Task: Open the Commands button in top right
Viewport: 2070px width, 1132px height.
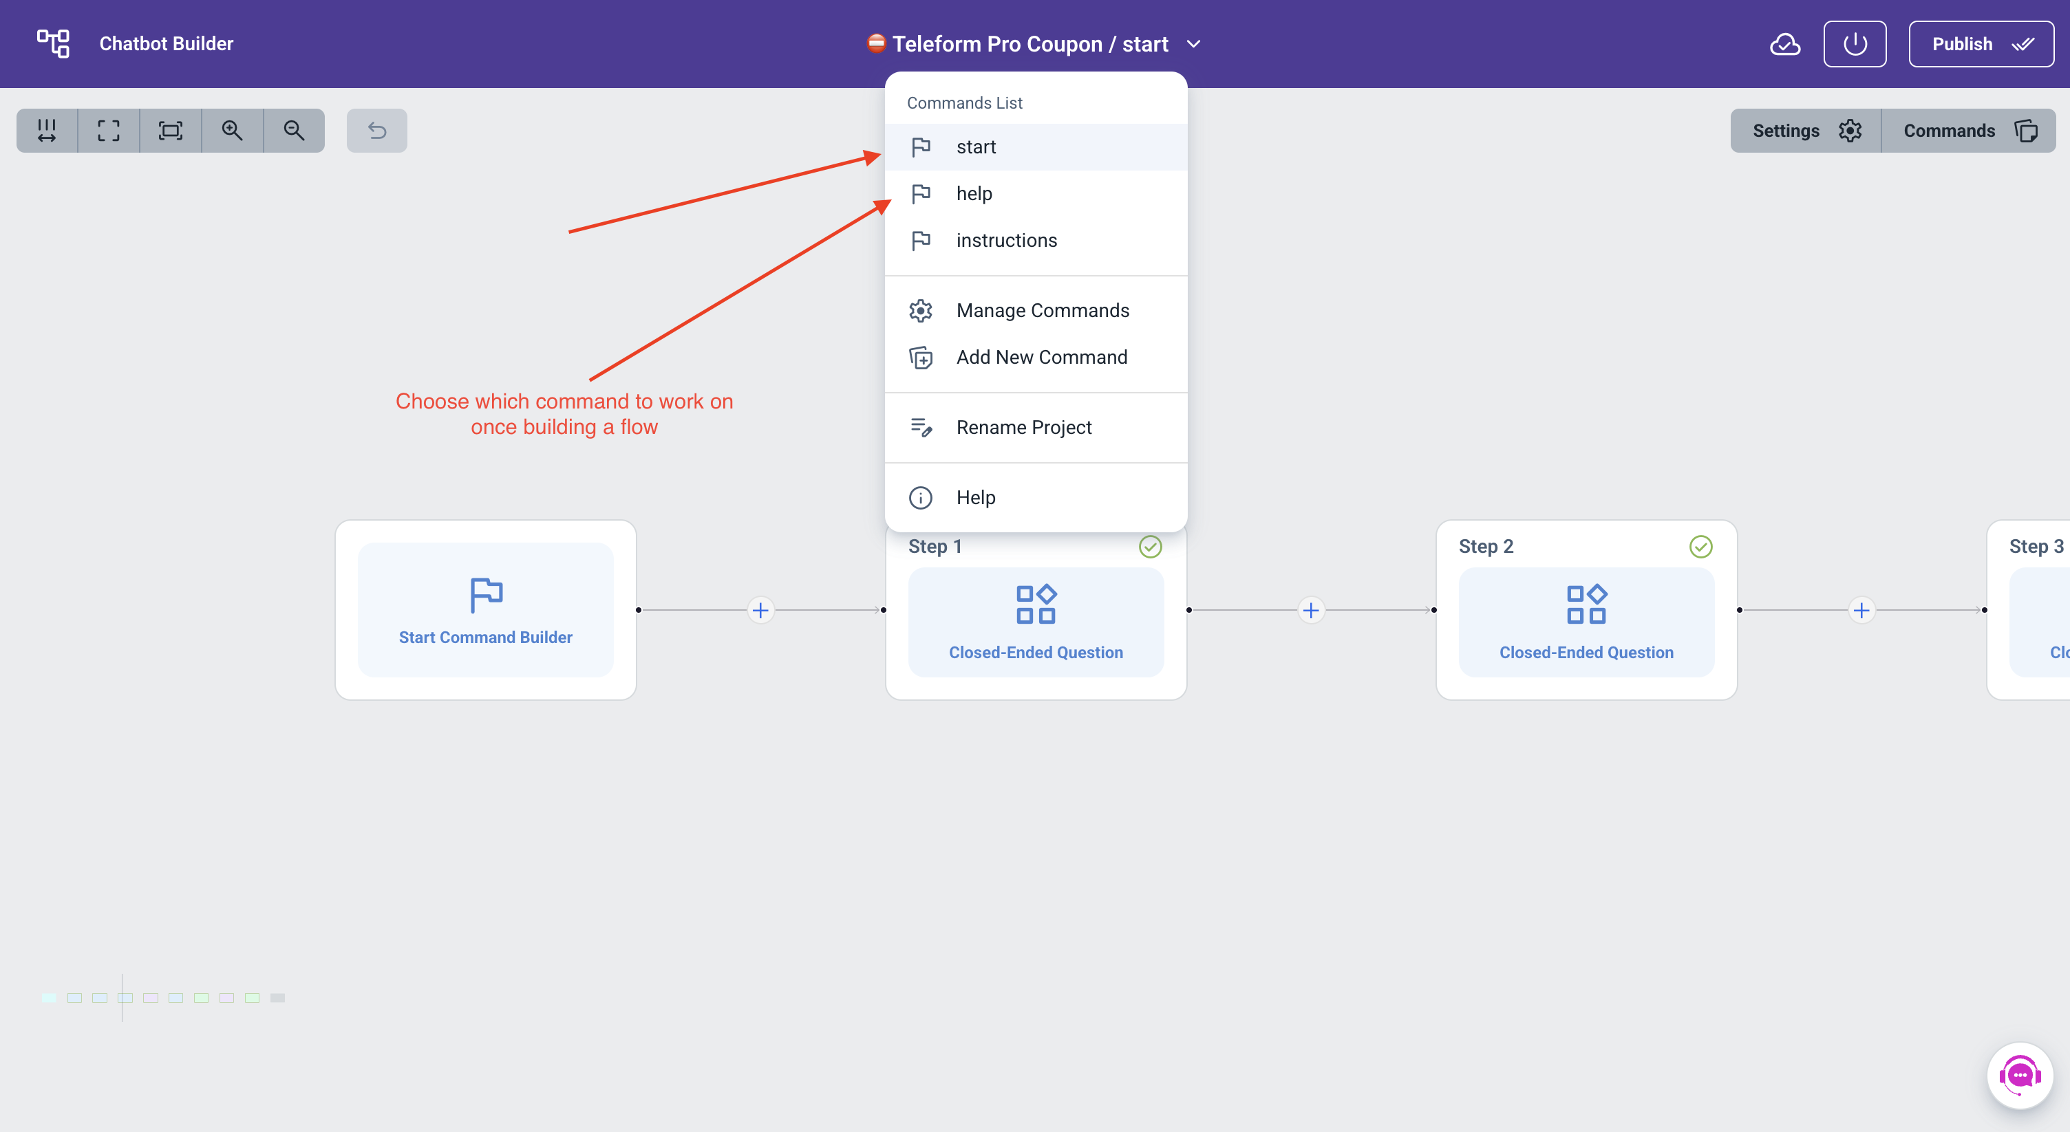Action: (1969, 130)
